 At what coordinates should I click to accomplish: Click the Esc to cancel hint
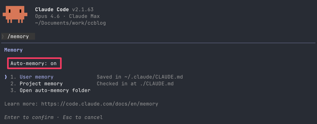coord(83,117)
